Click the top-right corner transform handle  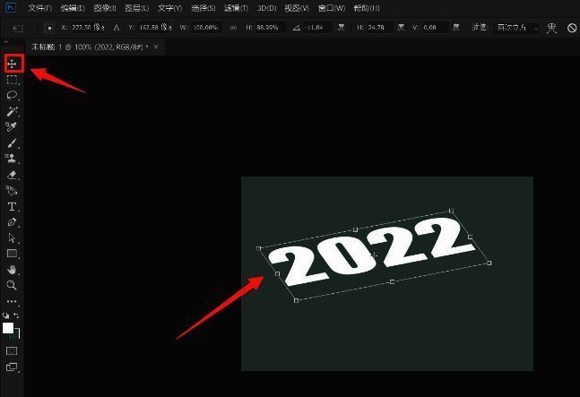point(451,211)
